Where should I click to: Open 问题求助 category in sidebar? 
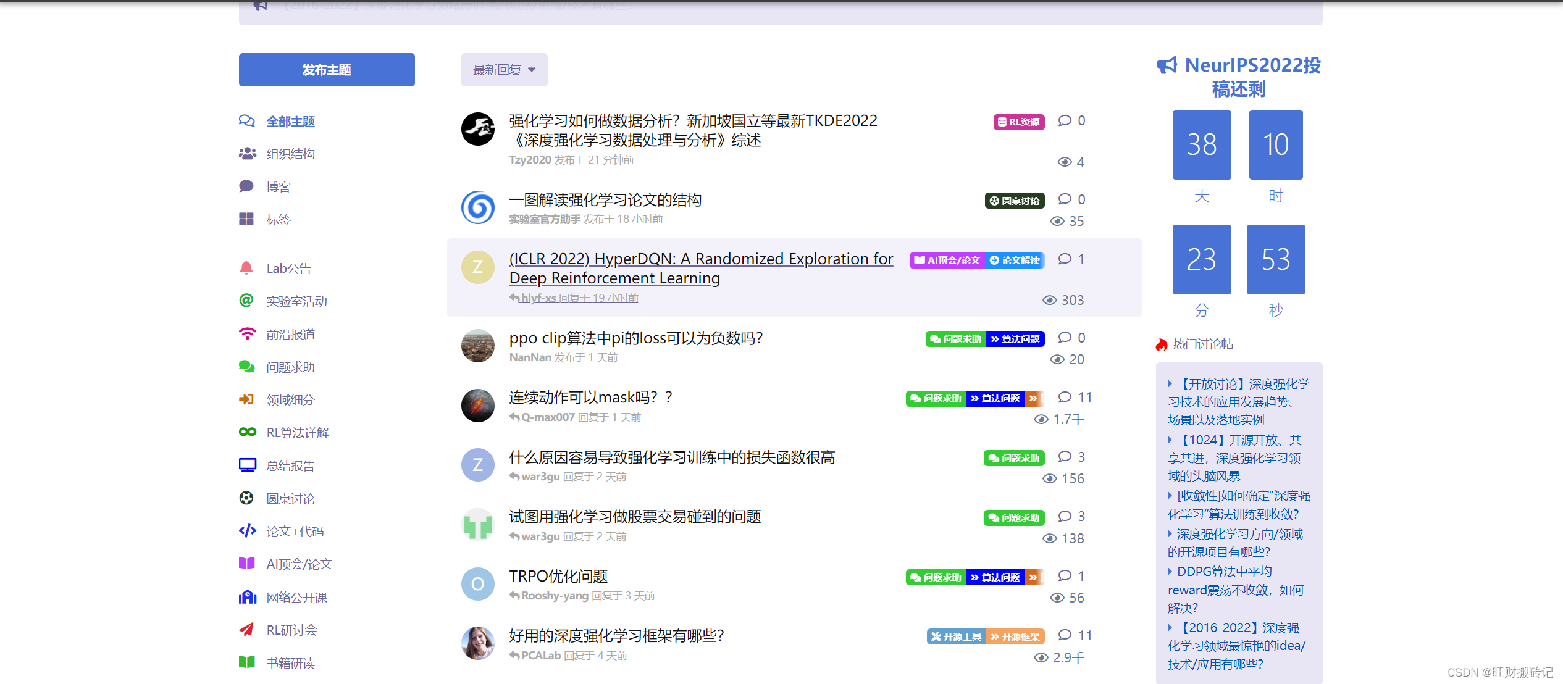pos(290,367)
